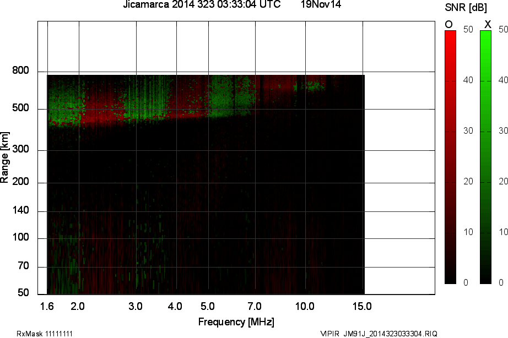Click the green X-mode color bar

click(485, 157)
